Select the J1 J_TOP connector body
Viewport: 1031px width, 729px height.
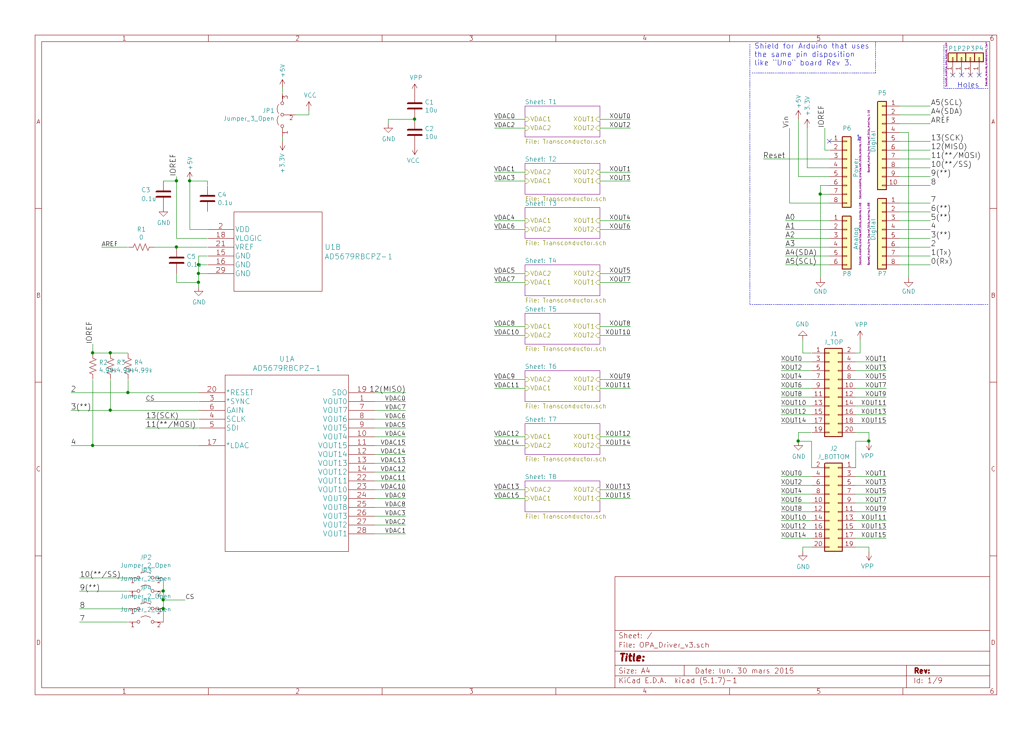click(x=833, y=393)
